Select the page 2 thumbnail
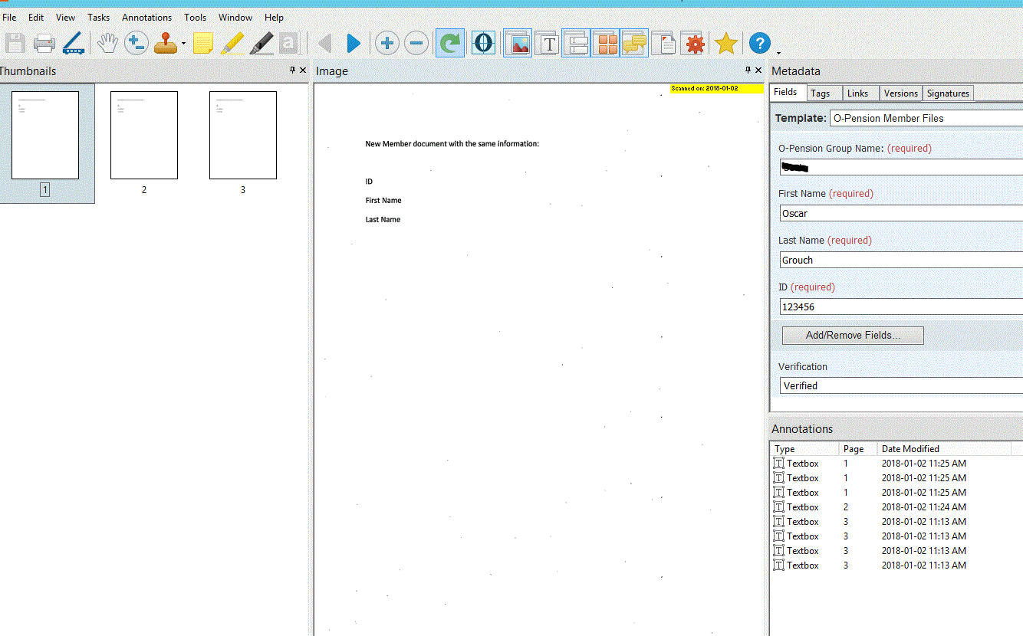The width and height of the screenshot is (1023, 636). (144, 136)
